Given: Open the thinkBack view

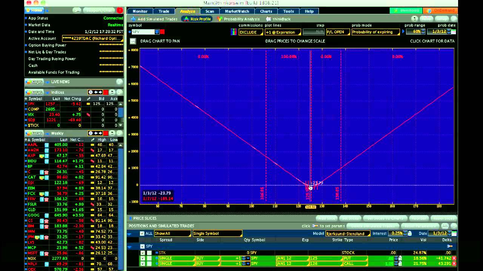Looking at the screenshot, I should click(x=278, y=19).
